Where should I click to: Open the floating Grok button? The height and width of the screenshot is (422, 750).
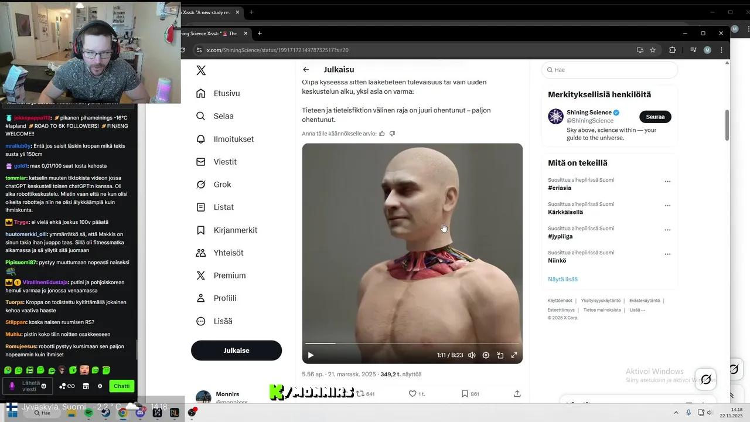click(706, 380)
